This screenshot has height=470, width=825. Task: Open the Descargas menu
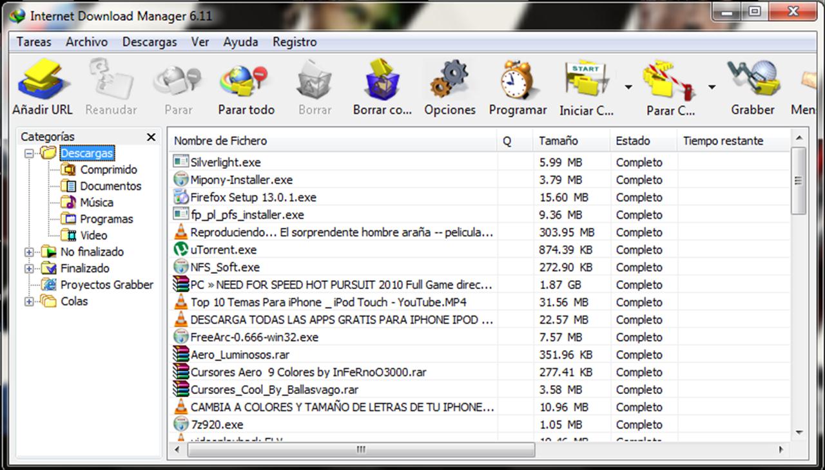pyautogui.click(x=150, y=42)
